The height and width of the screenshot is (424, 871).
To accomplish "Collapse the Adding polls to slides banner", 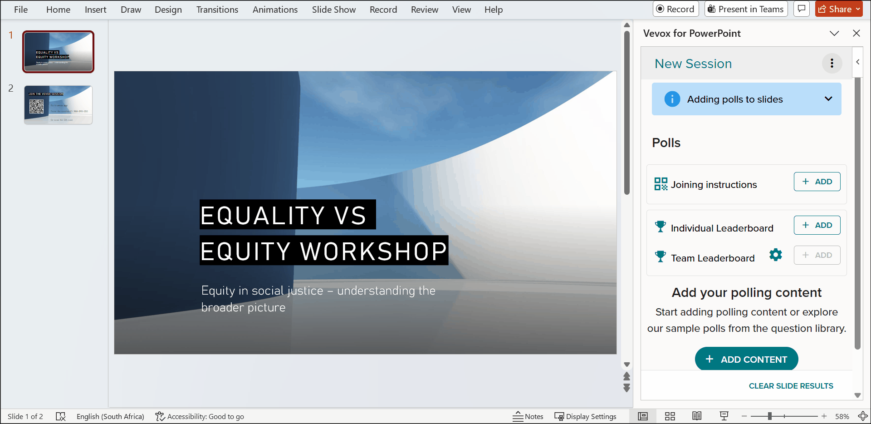I will [x=829, y=99].
